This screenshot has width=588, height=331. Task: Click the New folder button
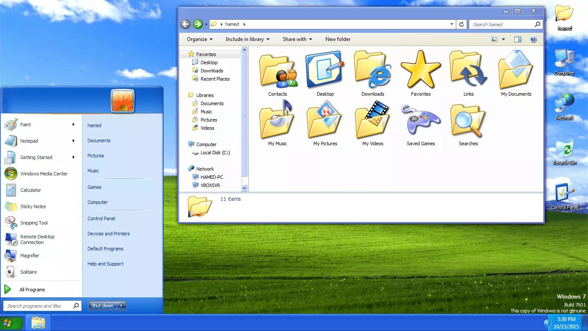tap(338, 39)
